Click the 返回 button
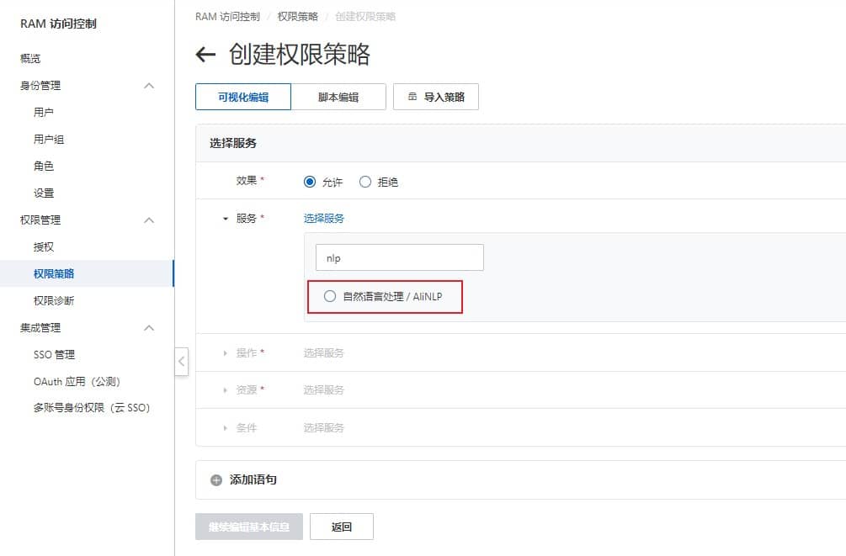Image resolution: width=846 pixels, height=556 pixels. 341,527
